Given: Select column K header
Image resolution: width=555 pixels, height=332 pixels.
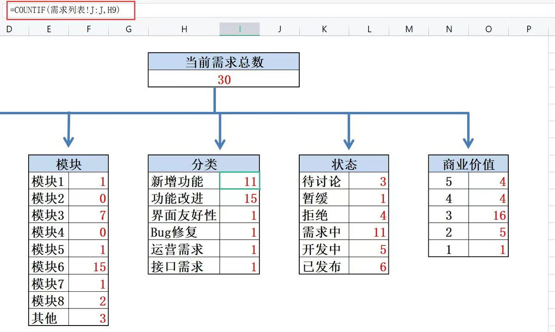Looking at the screenshot, I should [324, 29].
